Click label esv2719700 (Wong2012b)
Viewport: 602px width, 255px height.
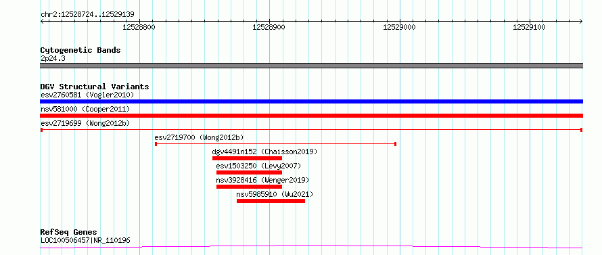point(199,137)
